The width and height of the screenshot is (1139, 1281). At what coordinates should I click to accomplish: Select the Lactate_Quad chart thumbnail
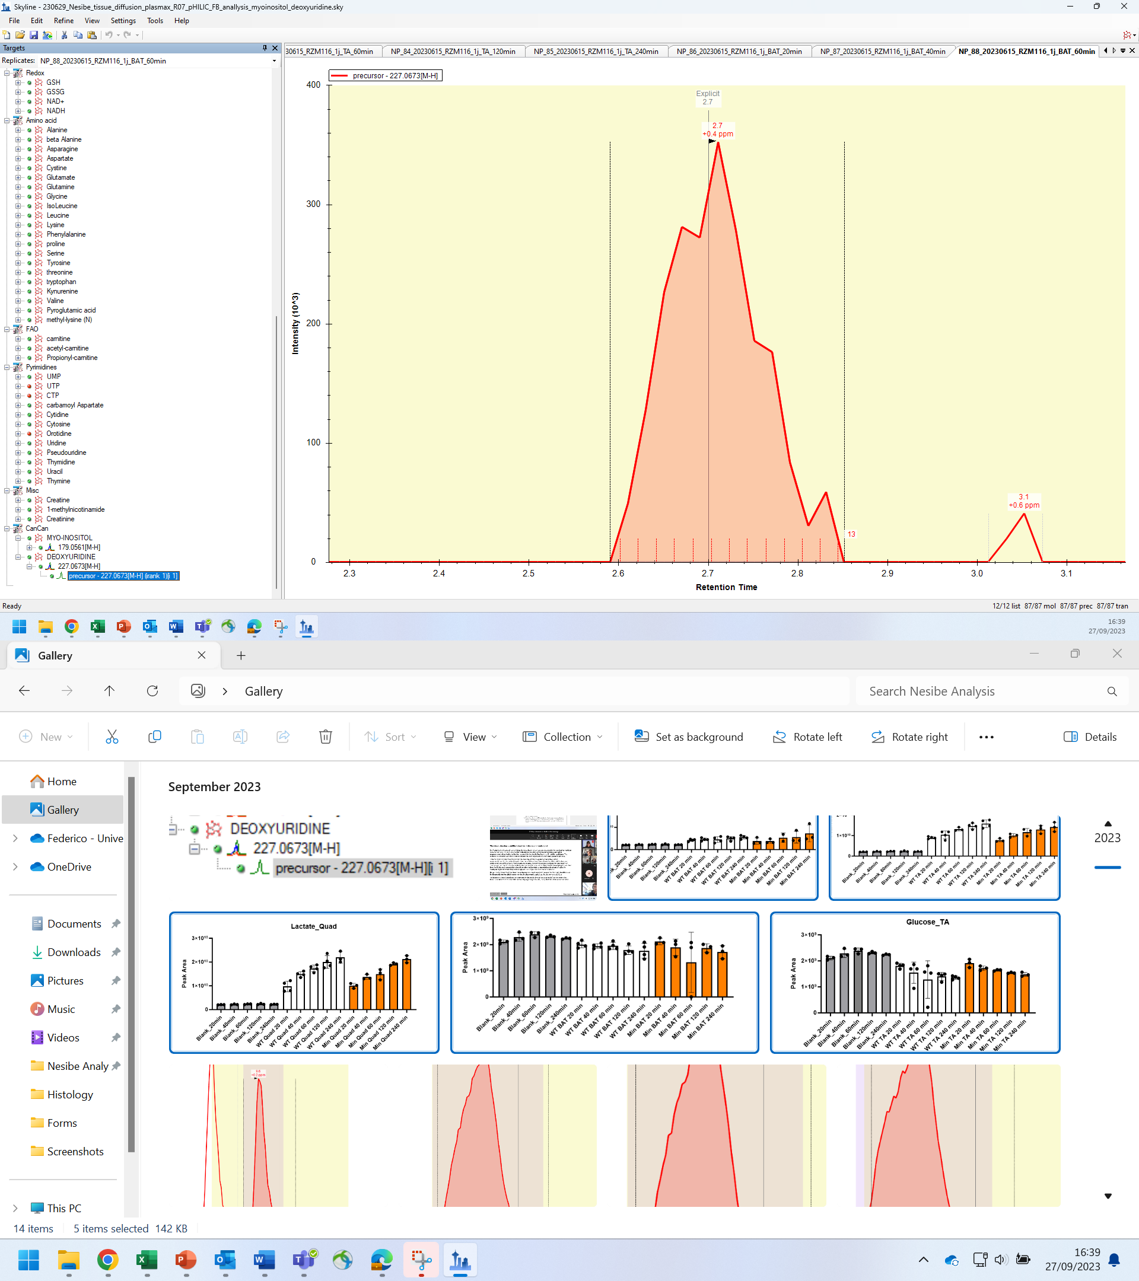point(304,983)
